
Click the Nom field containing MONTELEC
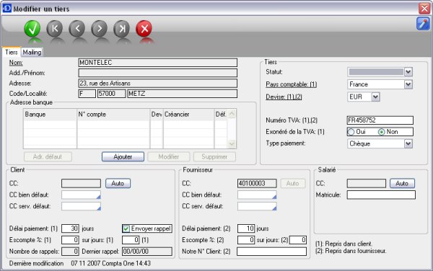(157, 63)
